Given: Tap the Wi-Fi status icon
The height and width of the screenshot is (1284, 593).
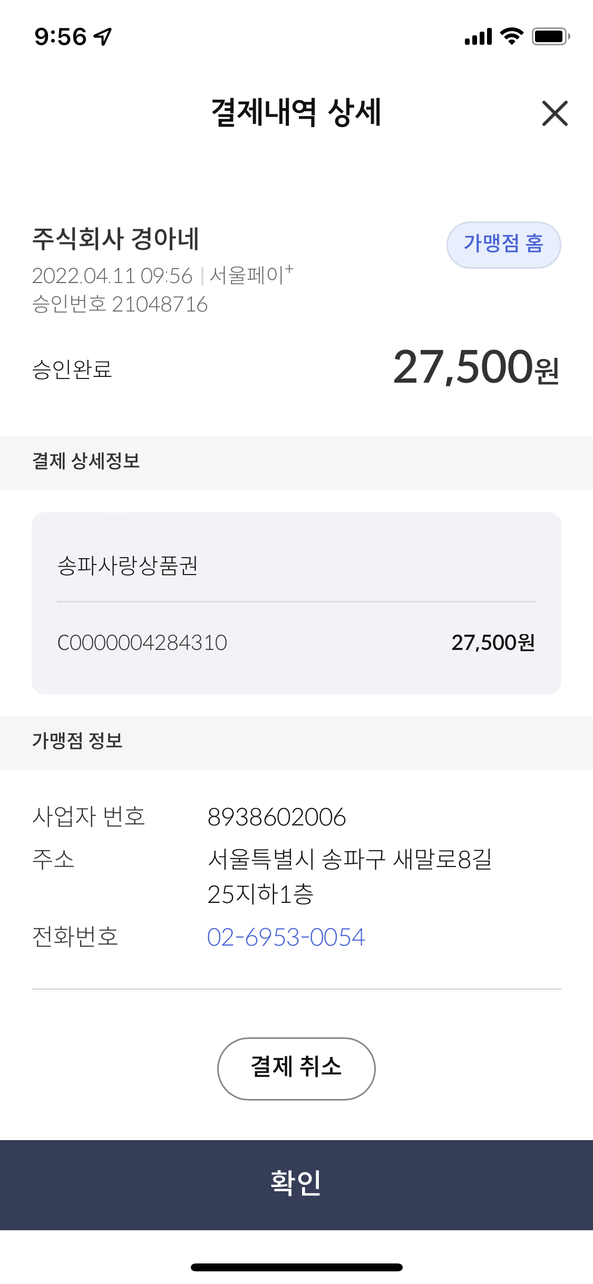Looking at the screenshot, I should (x=511, y=36).
